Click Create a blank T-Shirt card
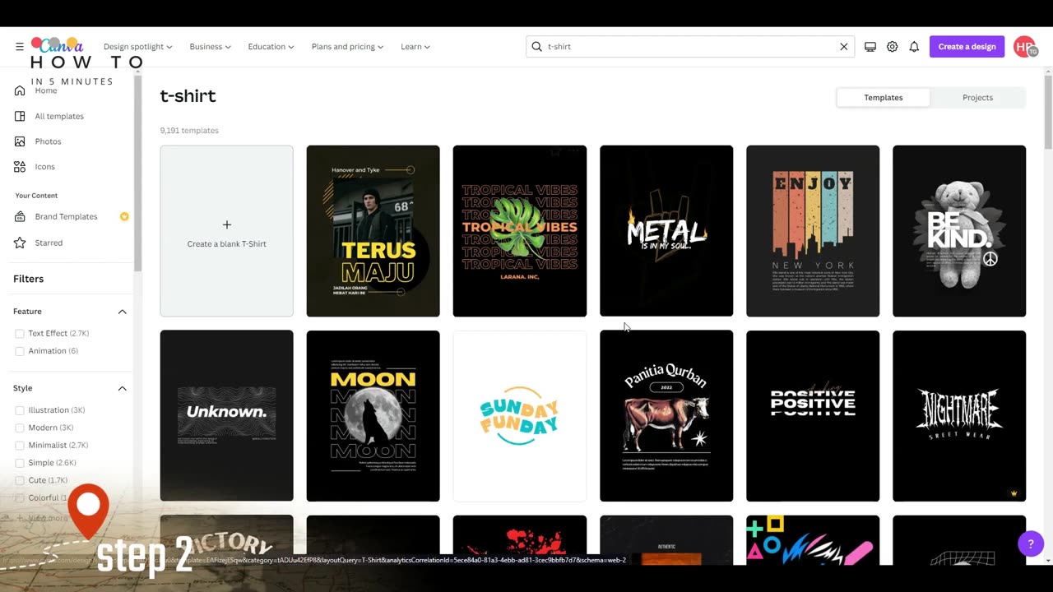This screenshot has height=592, width=1053. pos(226,231)
